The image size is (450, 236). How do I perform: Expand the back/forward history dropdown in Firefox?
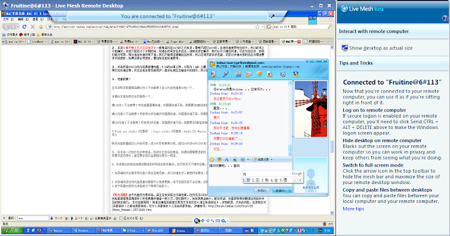click(18, 27)
